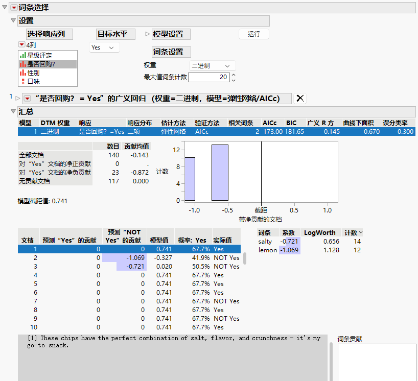Select model 1 row in 汇总 table
Viewport: 418px width, 381px height.
[217, 132]
